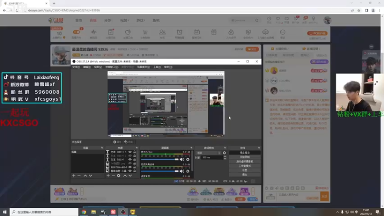Open the OBS 工具(T) menu

[157, 67]
